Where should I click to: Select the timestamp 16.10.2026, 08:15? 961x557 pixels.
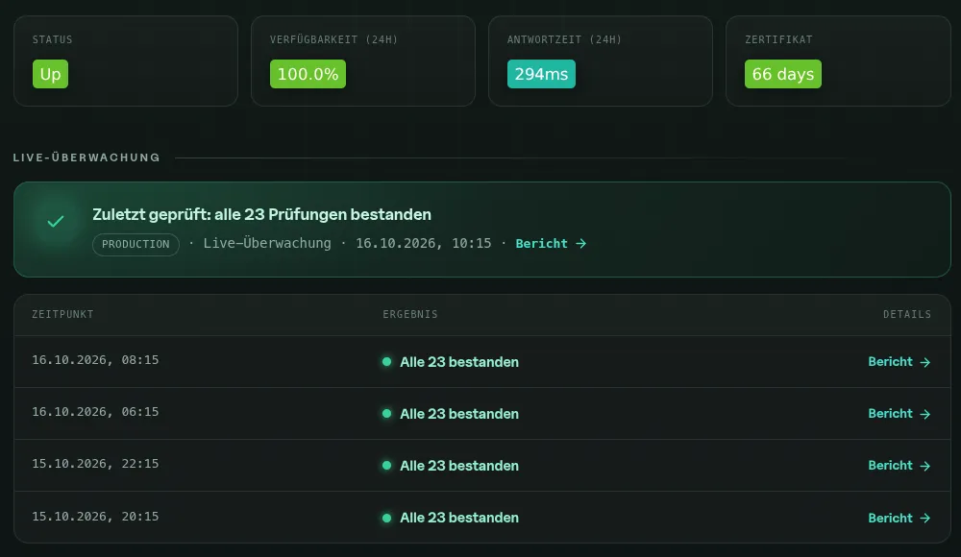(95, 360)
